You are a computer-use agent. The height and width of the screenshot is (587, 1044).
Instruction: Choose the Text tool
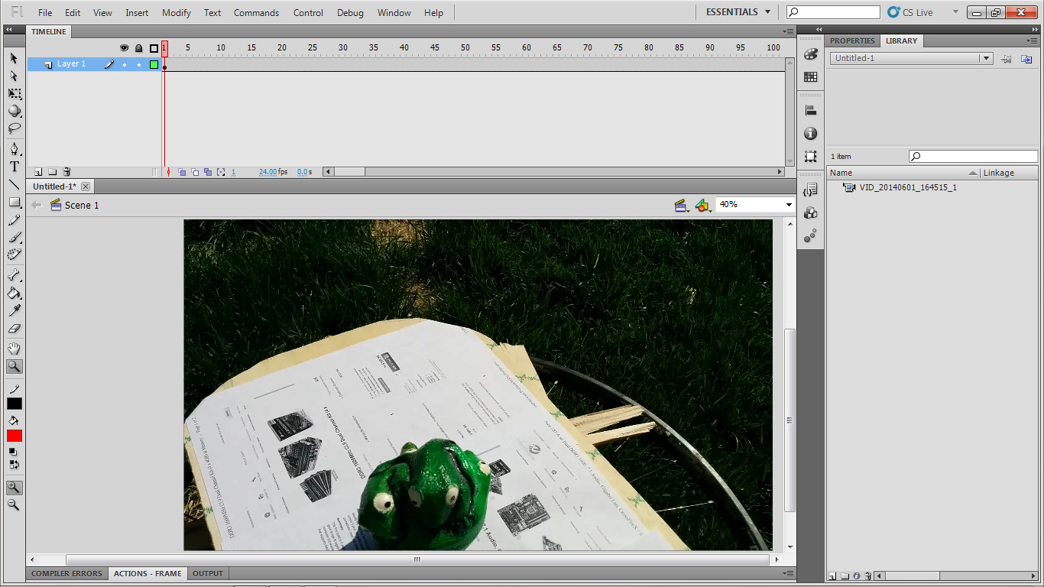click(x=14, y=167)
